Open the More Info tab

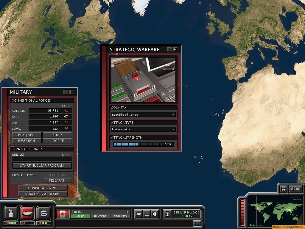click(120, 216)
